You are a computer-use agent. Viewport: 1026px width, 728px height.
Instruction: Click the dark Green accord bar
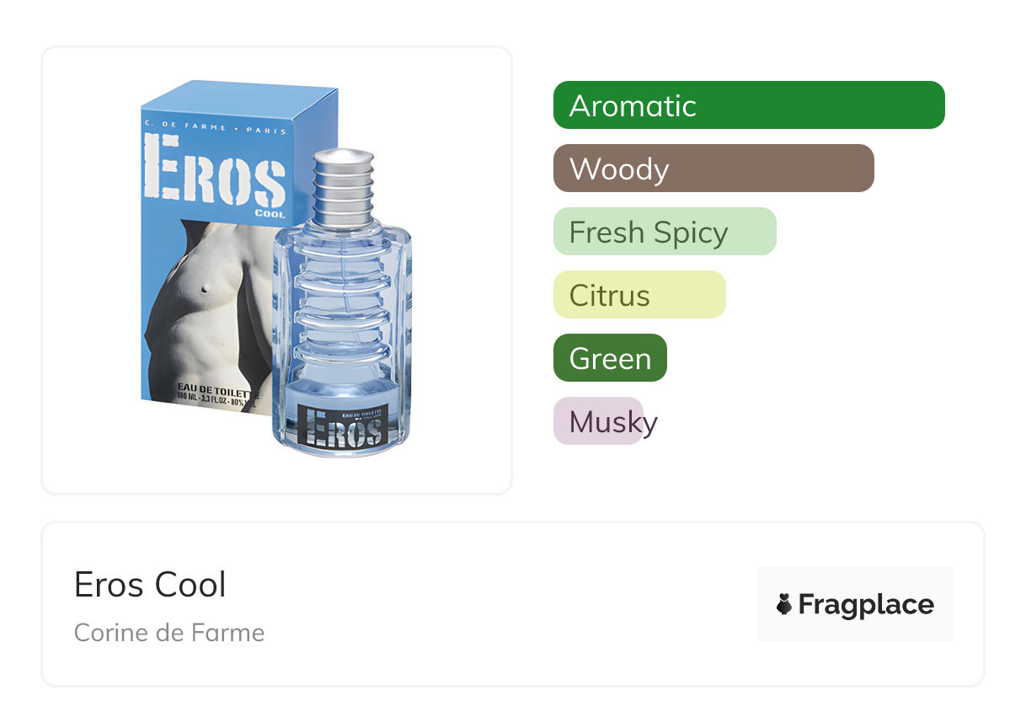[610, 358]
